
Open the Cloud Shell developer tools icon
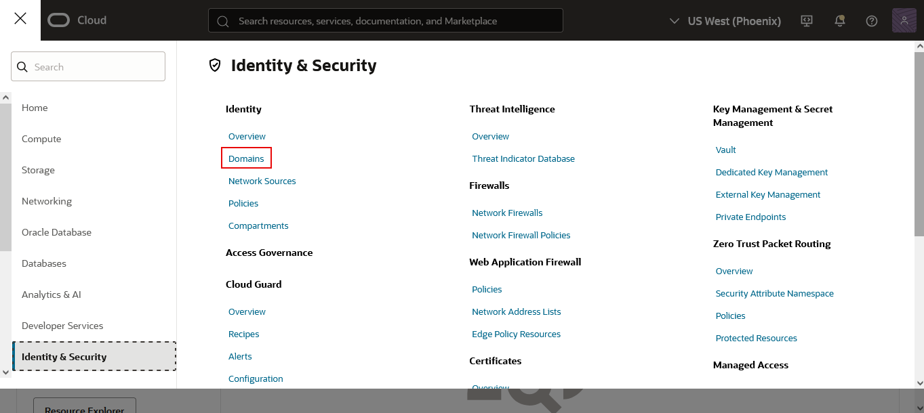[x=806, y=21]
